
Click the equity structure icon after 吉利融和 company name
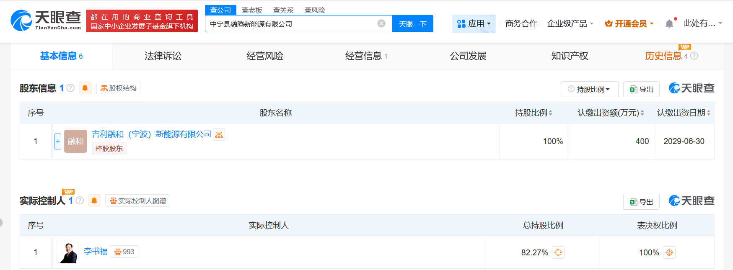click(x=219, y=134)
